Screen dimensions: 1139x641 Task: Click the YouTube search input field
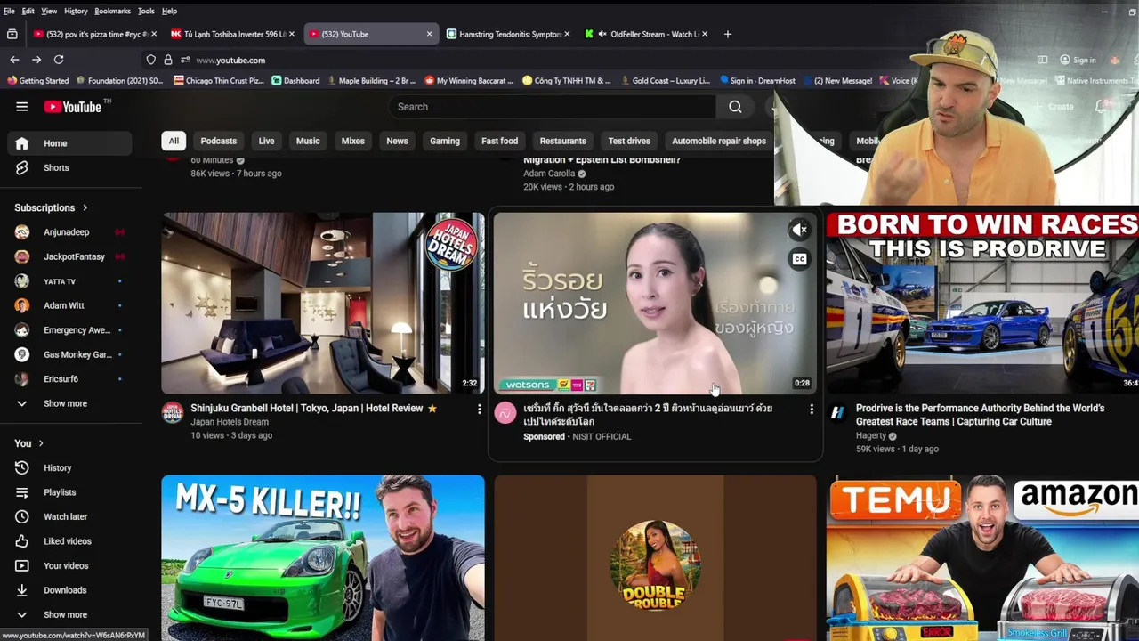[x=552, y=107]
